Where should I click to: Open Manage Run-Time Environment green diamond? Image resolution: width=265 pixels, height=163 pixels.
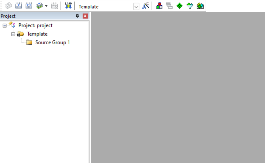(x=180, y=6)
